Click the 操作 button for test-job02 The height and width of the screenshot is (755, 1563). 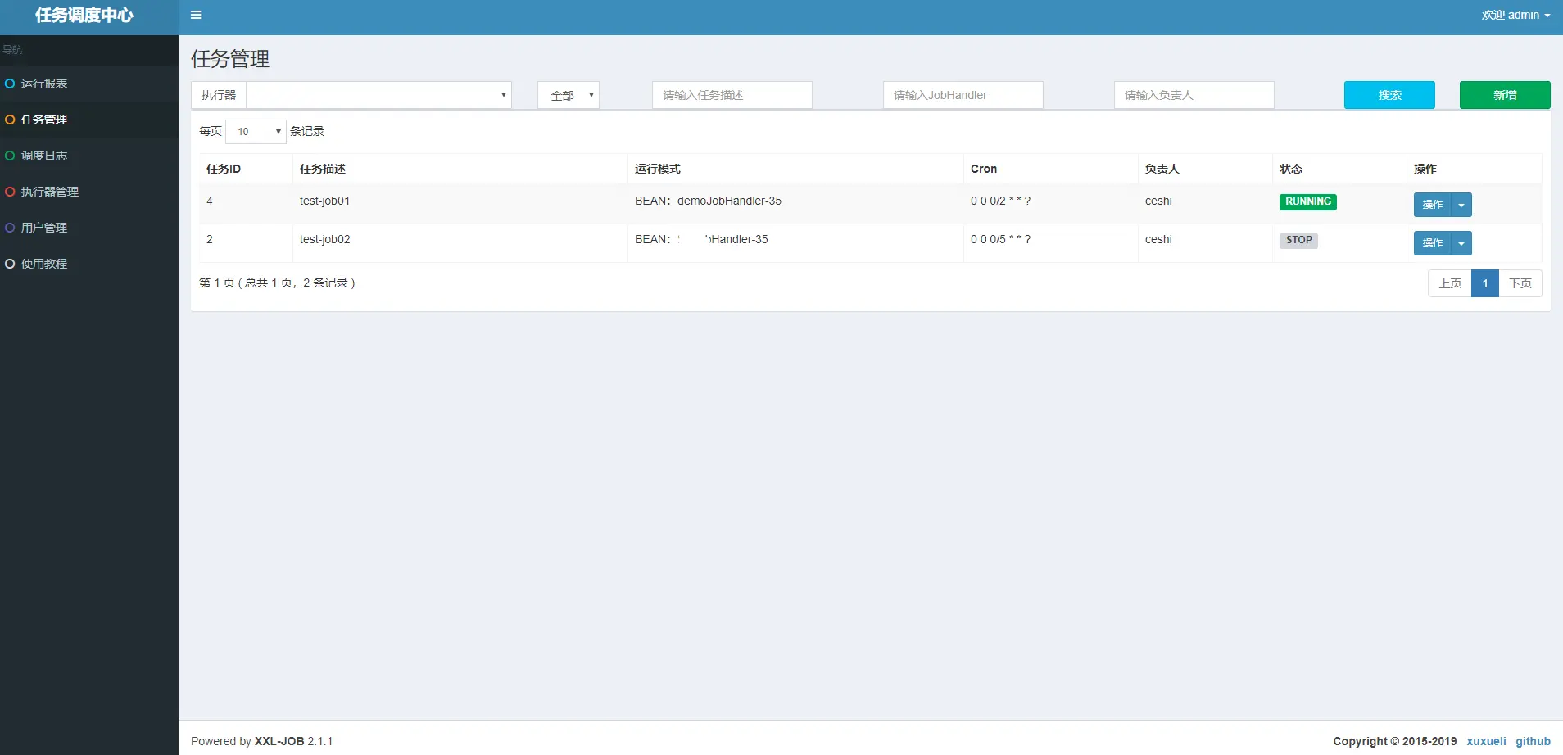coord(1432,243)
